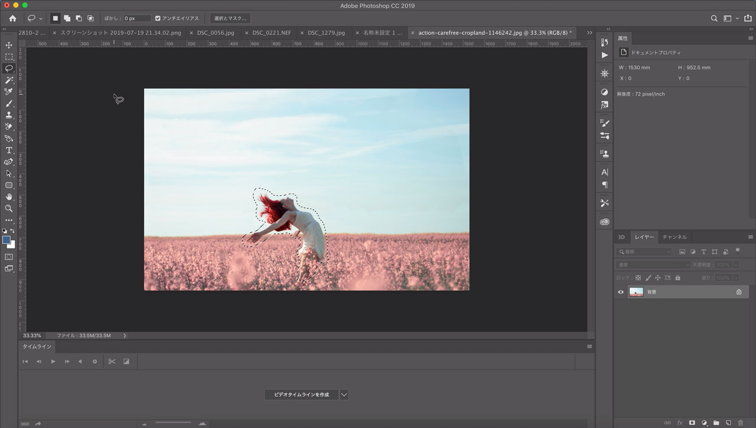Viewport: 756px width, 428px height.
Task: Select the Rectangular Marquee tool
Action: coord(9,57)
